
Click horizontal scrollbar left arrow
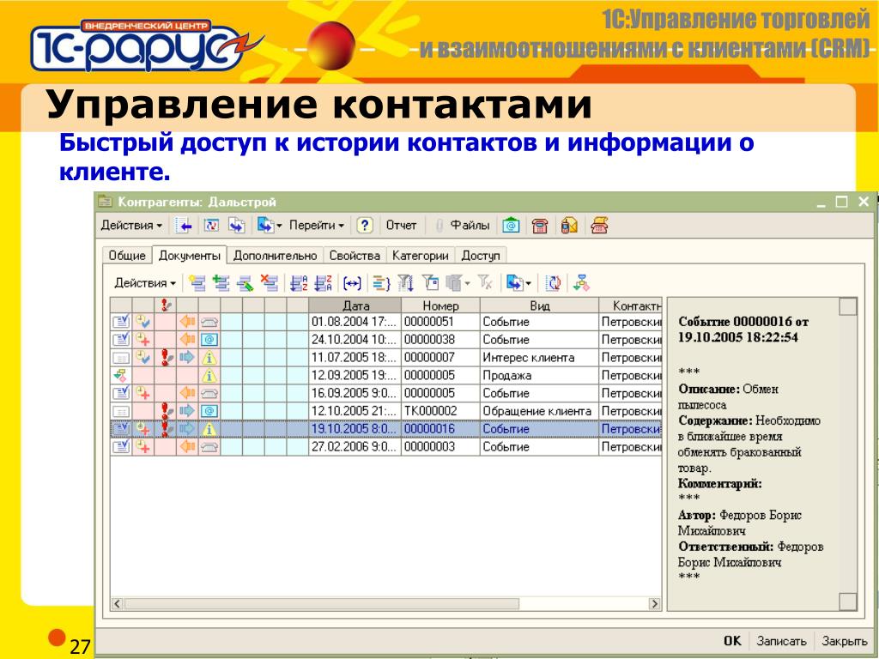pyautogui.click(x=117, y=604)
